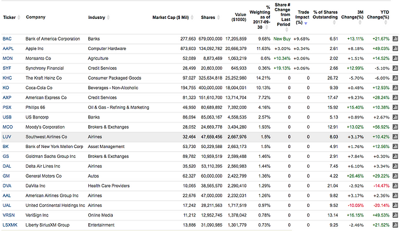Select 'New Buy' cell in BAC row
400x231 pixels.
click(x=282, y=39)
